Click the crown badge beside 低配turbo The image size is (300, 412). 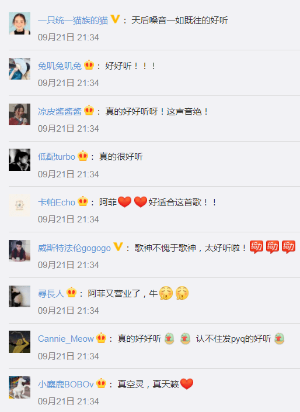[83, 156]
